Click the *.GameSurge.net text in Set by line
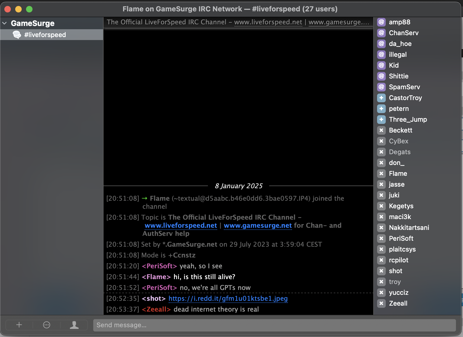Screen dimensions: 463x337 point(190,244)
